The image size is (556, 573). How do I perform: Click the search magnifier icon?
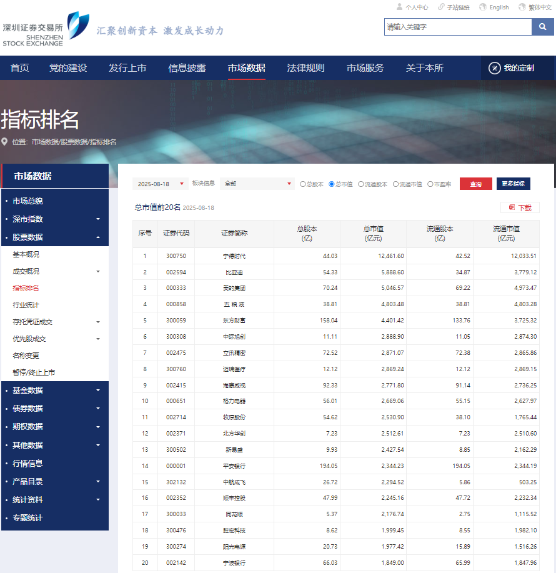point(542,27)
